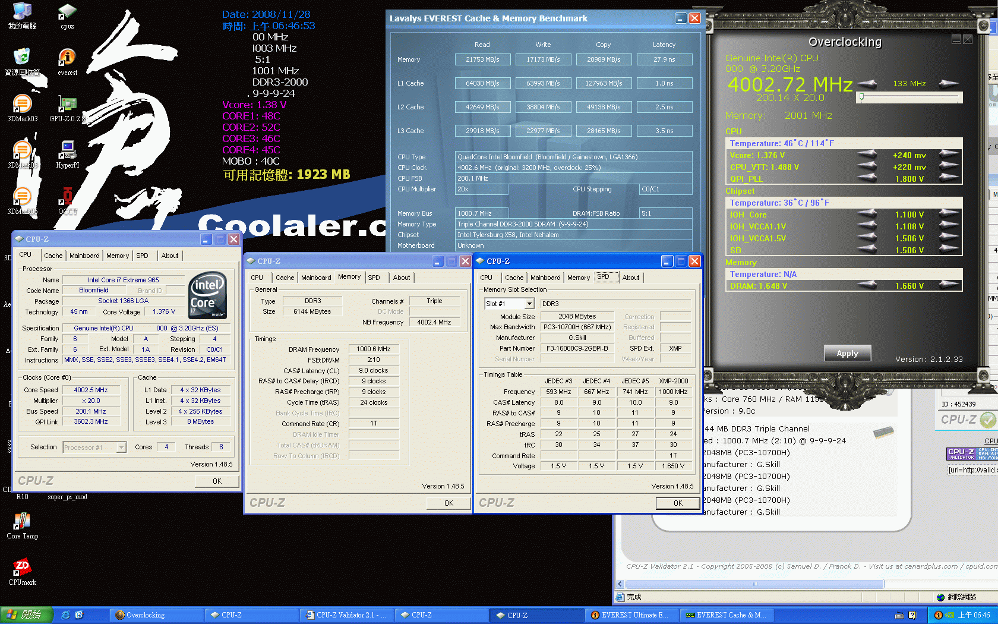Screen dimensions: 998x624
Task: Lower Vcore offset with the left arrow
Action: pos(867,155)
